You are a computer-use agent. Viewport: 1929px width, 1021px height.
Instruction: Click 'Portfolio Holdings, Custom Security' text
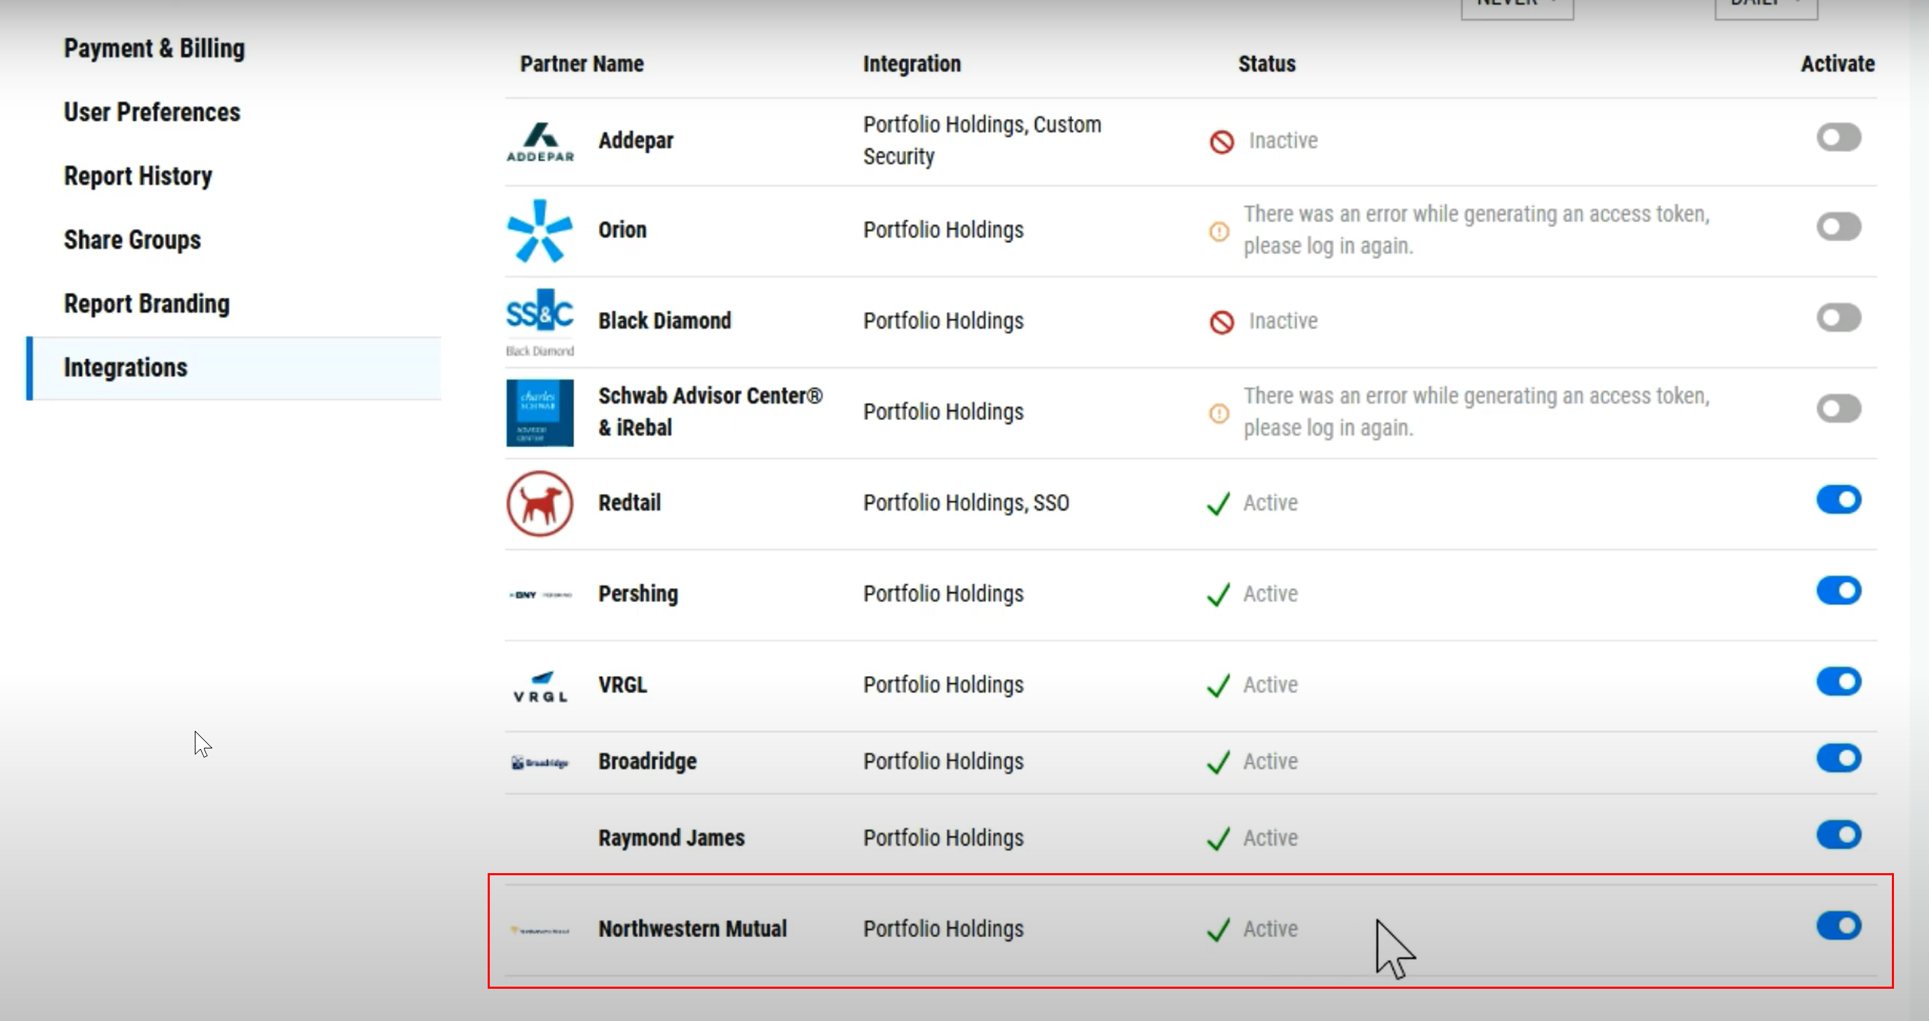982,141
